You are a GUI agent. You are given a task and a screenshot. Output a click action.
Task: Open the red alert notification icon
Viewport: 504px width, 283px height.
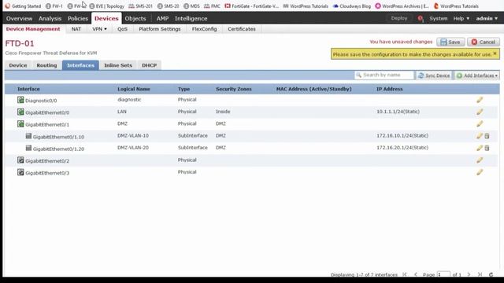point(421,19)
